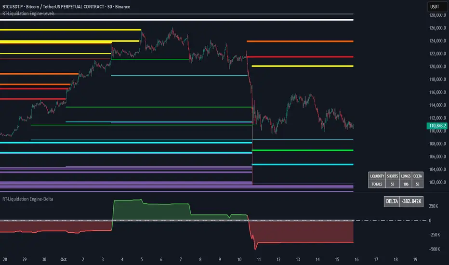Select the RT-Liquidation Engine-Delta indicator label
This screenshot has height=265, width=449.
coord(28,199)
